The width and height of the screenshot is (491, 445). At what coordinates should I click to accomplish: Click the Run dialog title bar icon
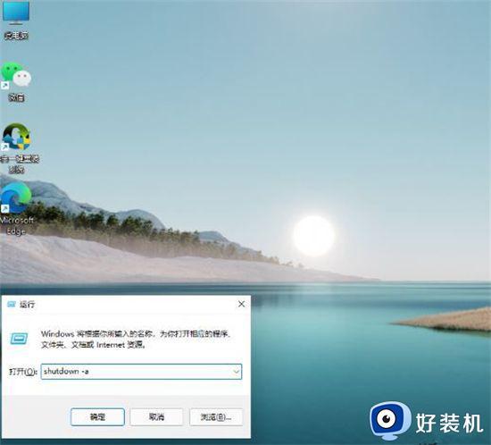(x=12, y=305)
